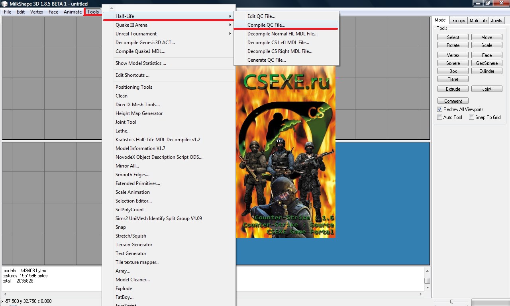Select Decompile Genesis3D ACT...
Image resolution: width=510 pixels, height=306 pixels.
[169, 43]
